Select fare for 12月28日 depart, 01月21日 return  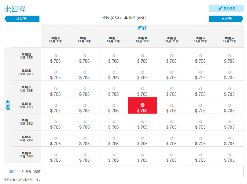point(171,122)
